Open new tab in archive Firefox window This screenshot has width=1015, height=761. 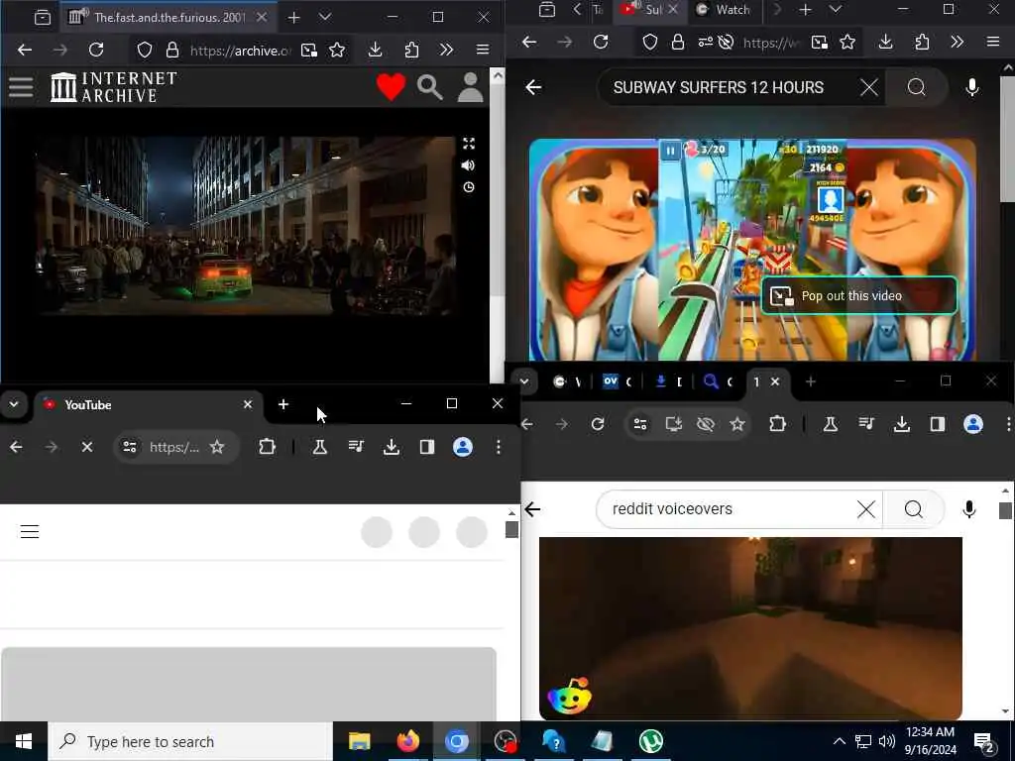click(x=293, y=18)
